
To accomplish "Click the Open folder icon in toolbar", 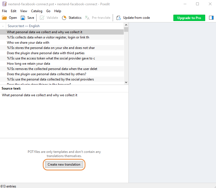I will point(4,18).
